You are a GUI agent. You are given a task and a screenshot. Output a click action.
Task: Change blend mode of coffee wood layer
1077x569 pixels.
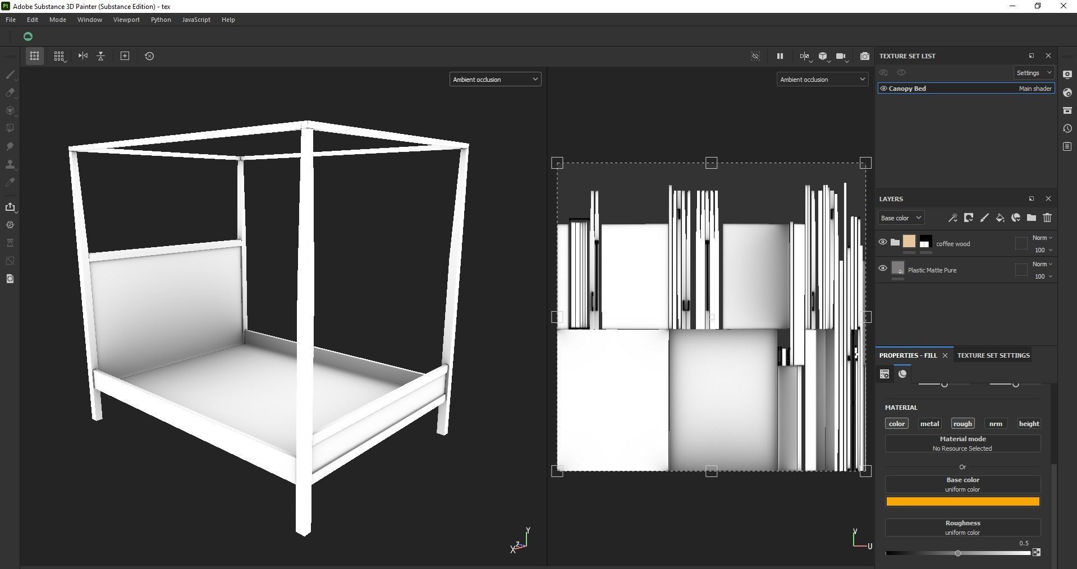1042,238
